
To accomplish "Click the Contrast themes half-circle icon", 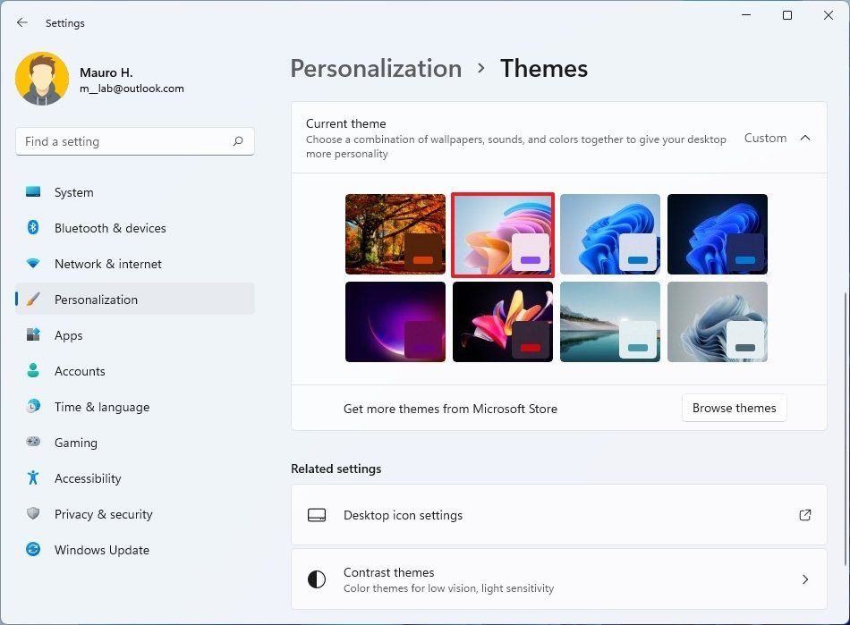I will tap(317, 579).
